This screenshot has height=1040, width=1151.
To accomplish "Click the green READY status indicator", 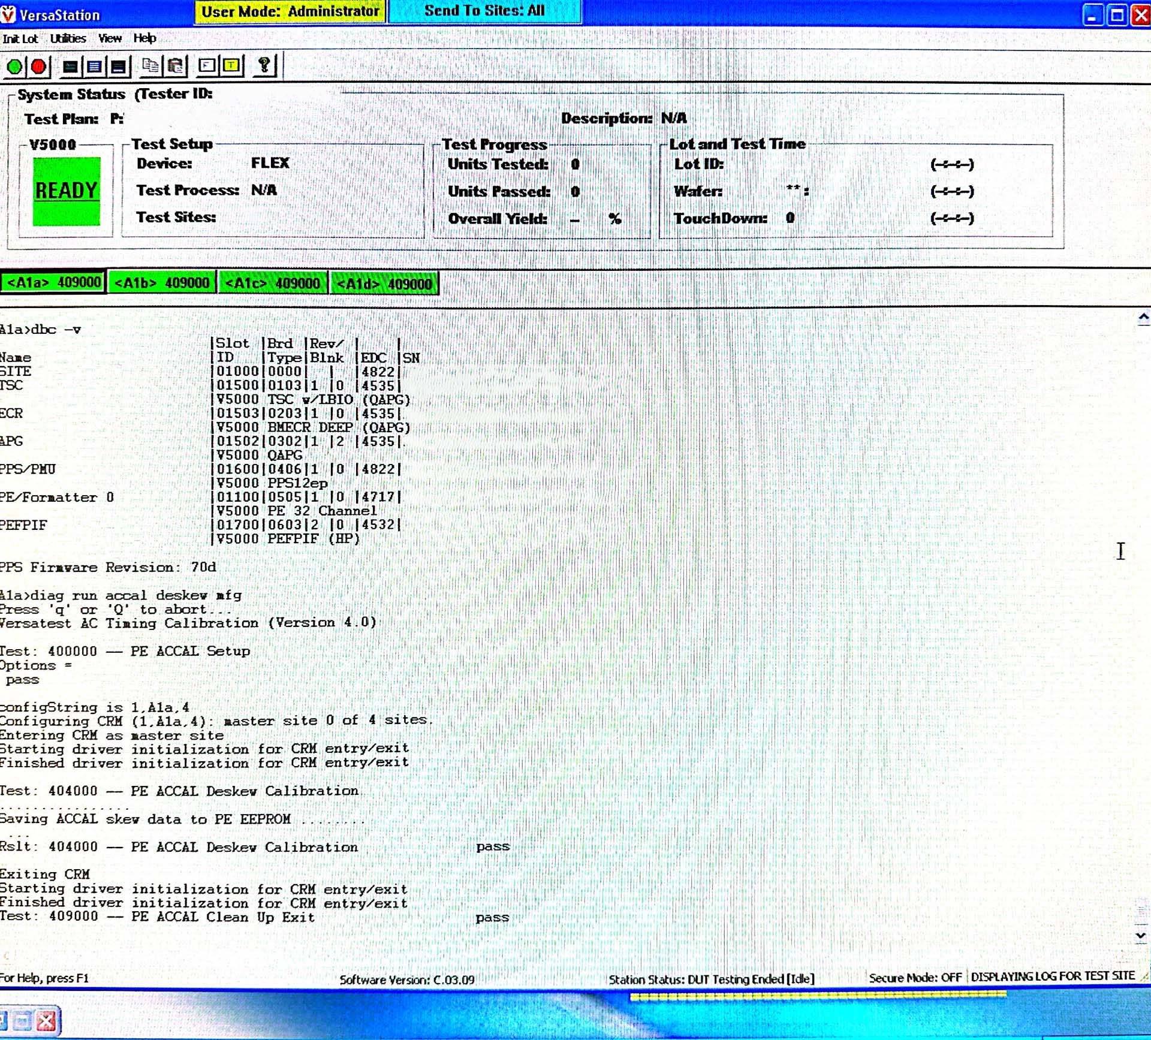I will (66, 191).
